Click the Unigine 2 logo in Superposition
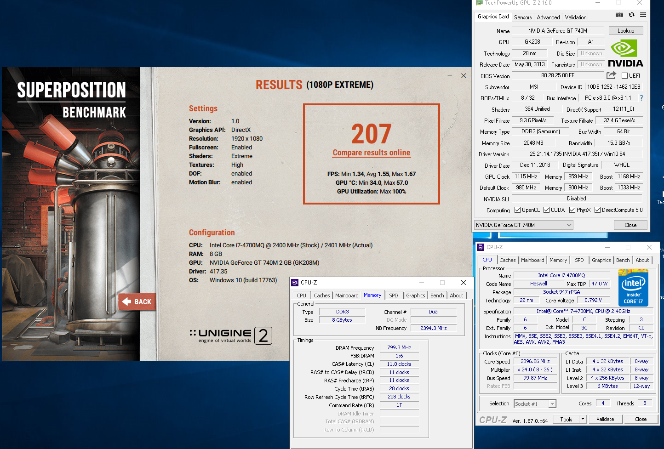This screenshot has width=664, height=449. click(x=231, y=336)
